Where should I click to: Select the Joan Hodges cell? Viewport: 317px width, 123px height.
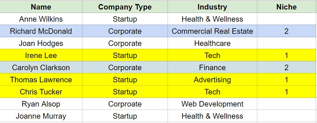point(41,43)
